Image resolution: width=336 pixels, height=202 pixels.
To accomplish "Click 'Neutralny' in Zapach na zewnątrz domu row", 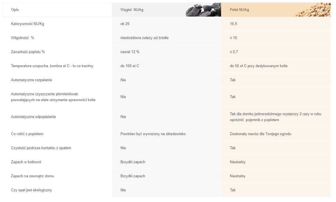I will pyautogui.click(x=238, y=176).
